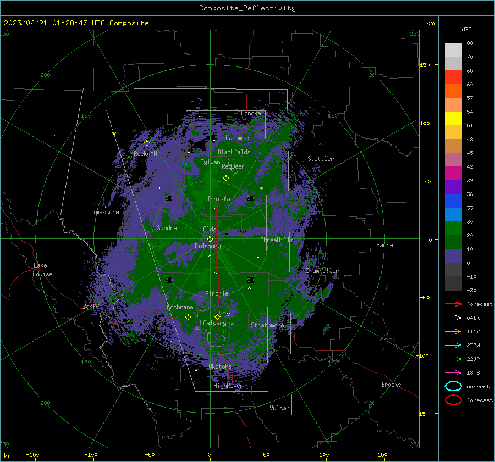Click the Okotoks label

(x=220, y=366)
